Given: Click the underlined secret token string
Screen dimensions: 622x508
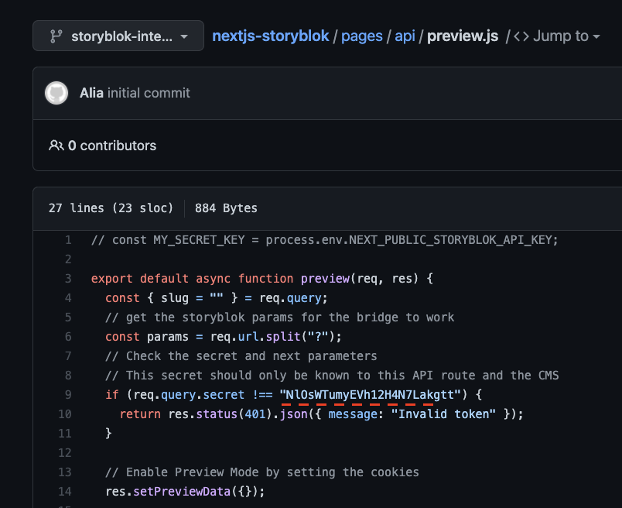Looking at the screenshot, I should click(370, 394).
